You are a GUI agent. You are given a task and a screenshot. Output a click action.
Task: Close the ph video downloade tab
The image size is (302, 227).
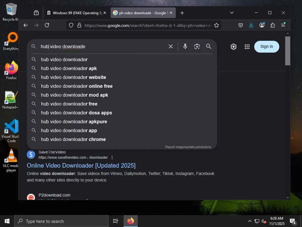pos(171,13)
